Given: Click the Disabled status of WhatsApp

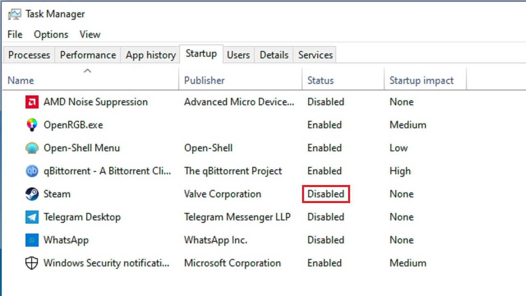Looking at the screenshot, I should tap(326, 240).
